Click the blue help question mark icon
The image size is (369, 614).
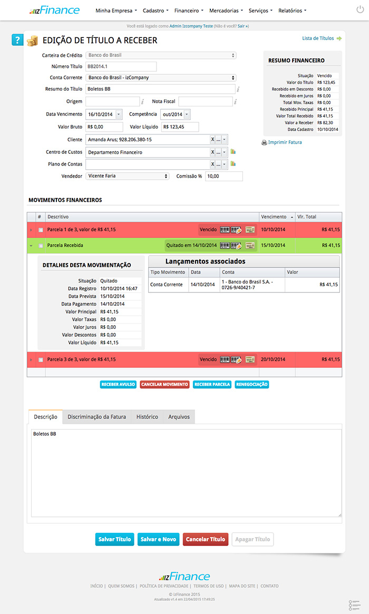(17, 40)
